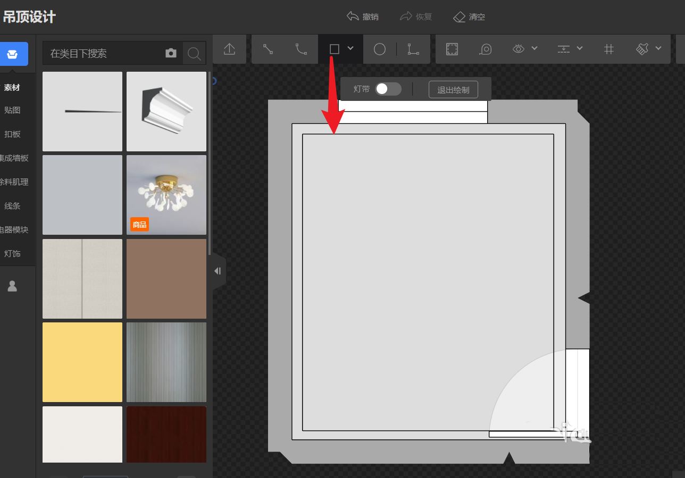
Task: Click the grid hash icon
Action: [x=609, y=49]
